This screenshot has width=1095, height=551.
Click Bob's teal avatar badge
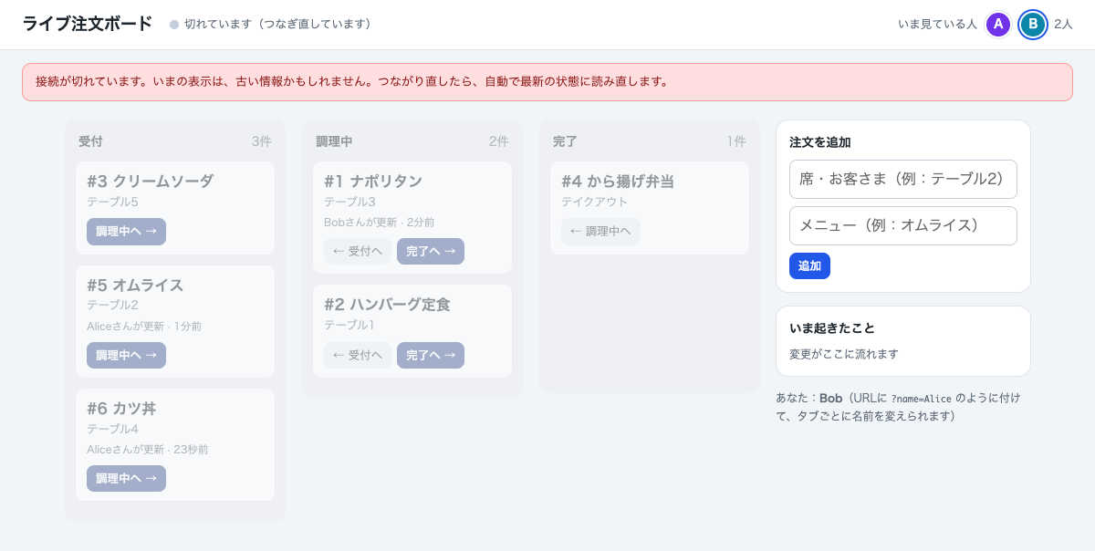[1033, 25]
